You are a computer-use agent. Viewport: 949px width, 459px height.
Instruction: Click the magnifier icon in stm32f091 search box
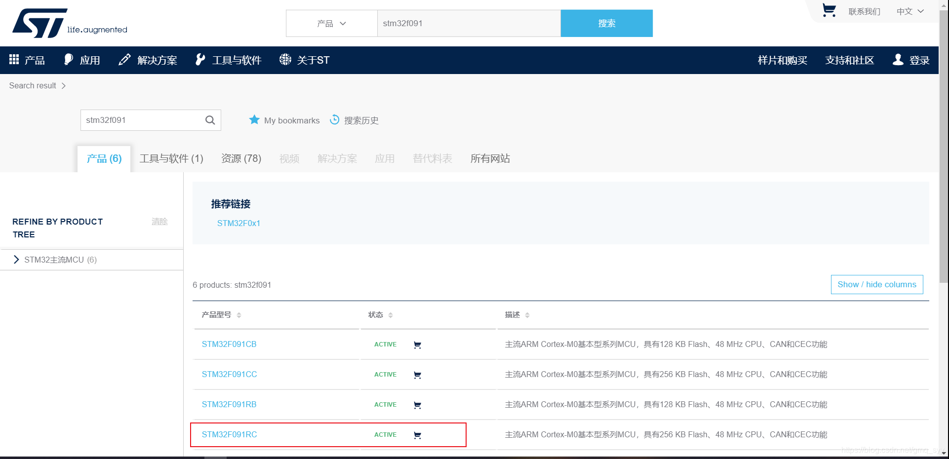[210, 120]
